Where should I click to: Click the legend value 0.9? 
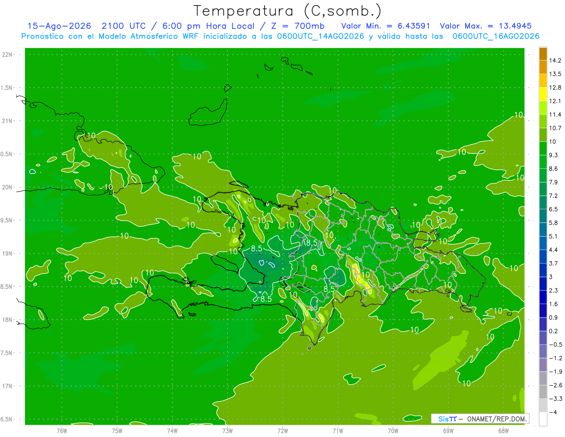click(554, 318)
